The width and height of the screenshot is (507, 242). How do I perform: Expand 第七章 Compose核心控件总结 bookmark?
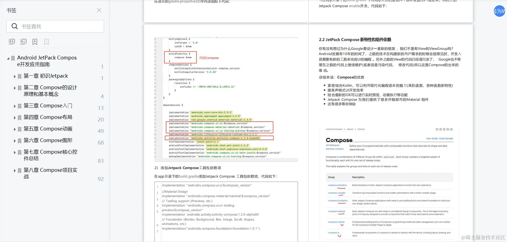tap(15, 152)
